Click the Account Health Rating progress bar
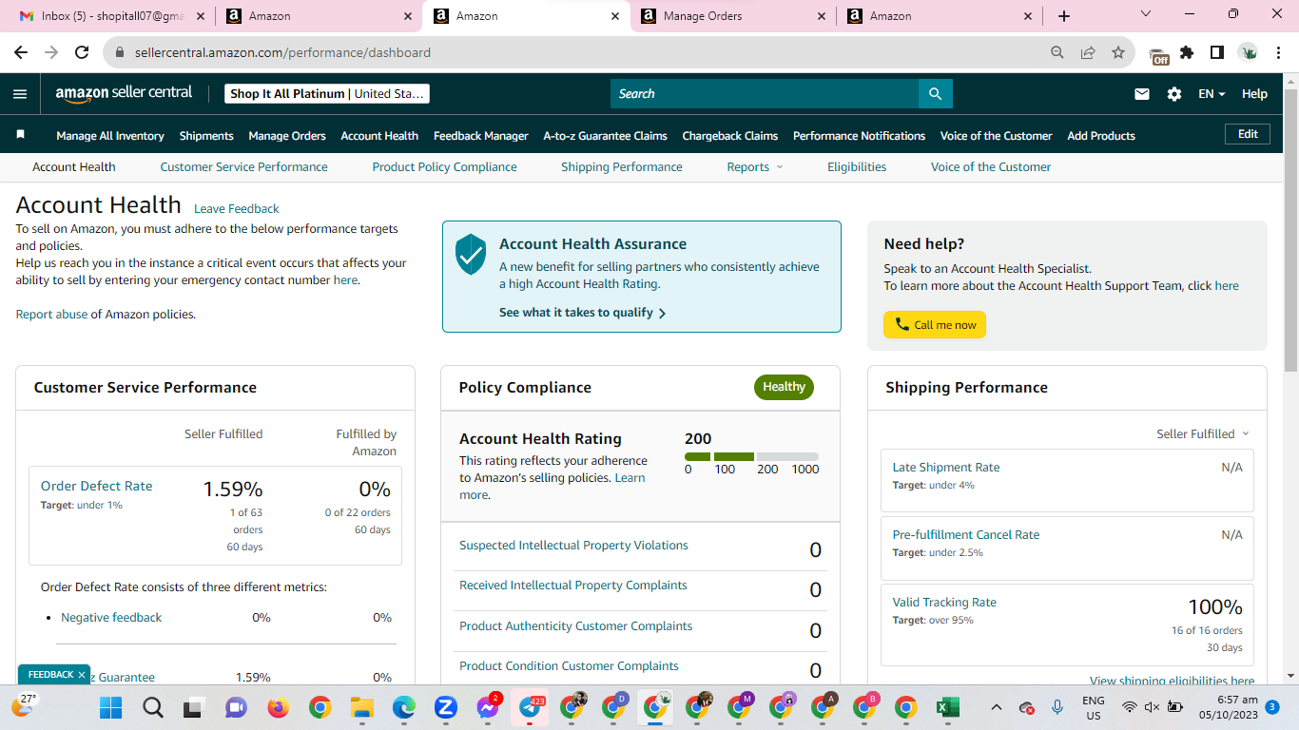1299x730 pixels. (x=751, y=457)
